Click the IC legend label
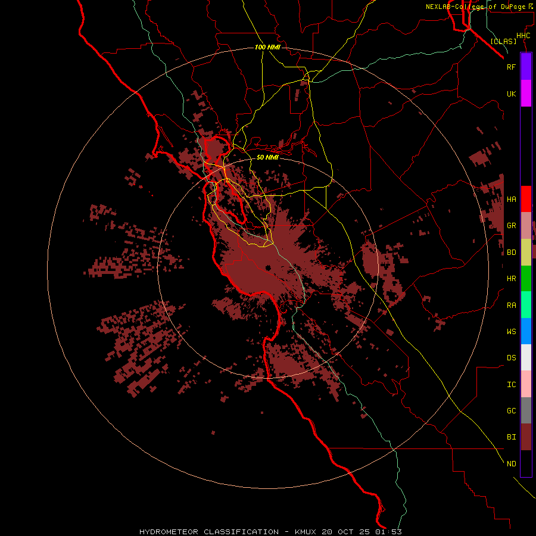This screenshot has width=536, height=536. (x=511, y=385)
